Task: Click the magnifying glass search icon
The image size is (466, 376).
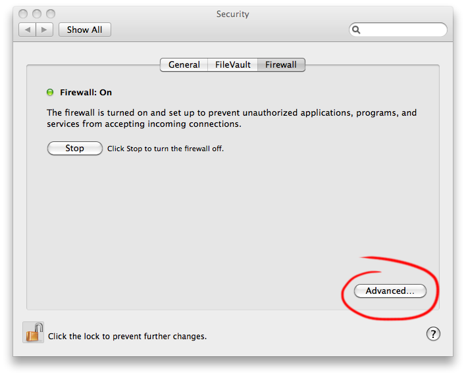Action: (x=356, y=30)
